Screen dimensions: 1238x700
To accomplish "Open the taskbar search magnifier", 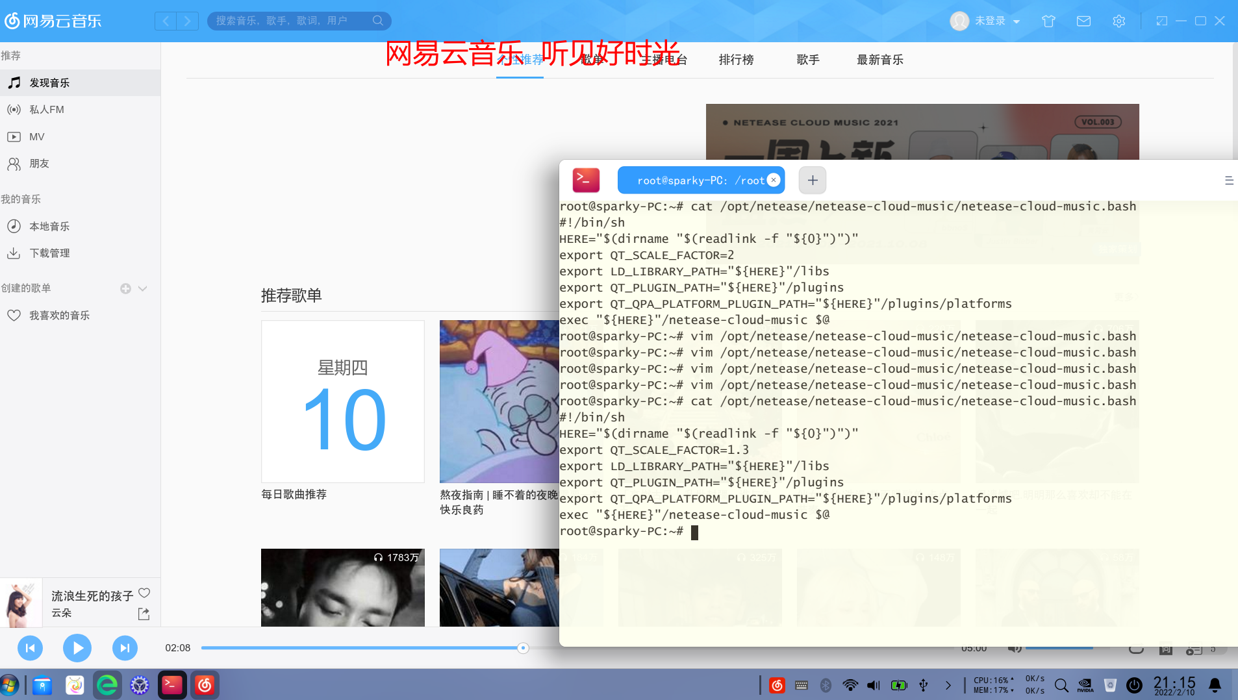I will click(x=1061, y=685).
